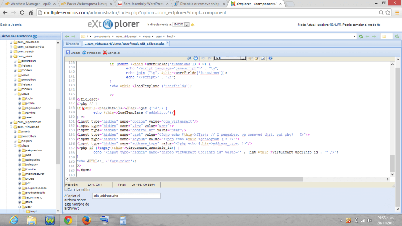
Task: Select the pluginresponse folder in tree
Action: (x=36, y=188)
